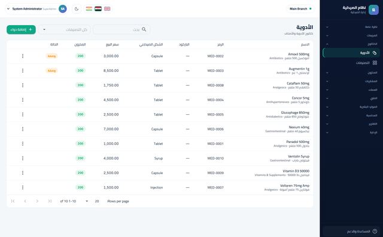Switch language using the UK flag

[107, 9]
